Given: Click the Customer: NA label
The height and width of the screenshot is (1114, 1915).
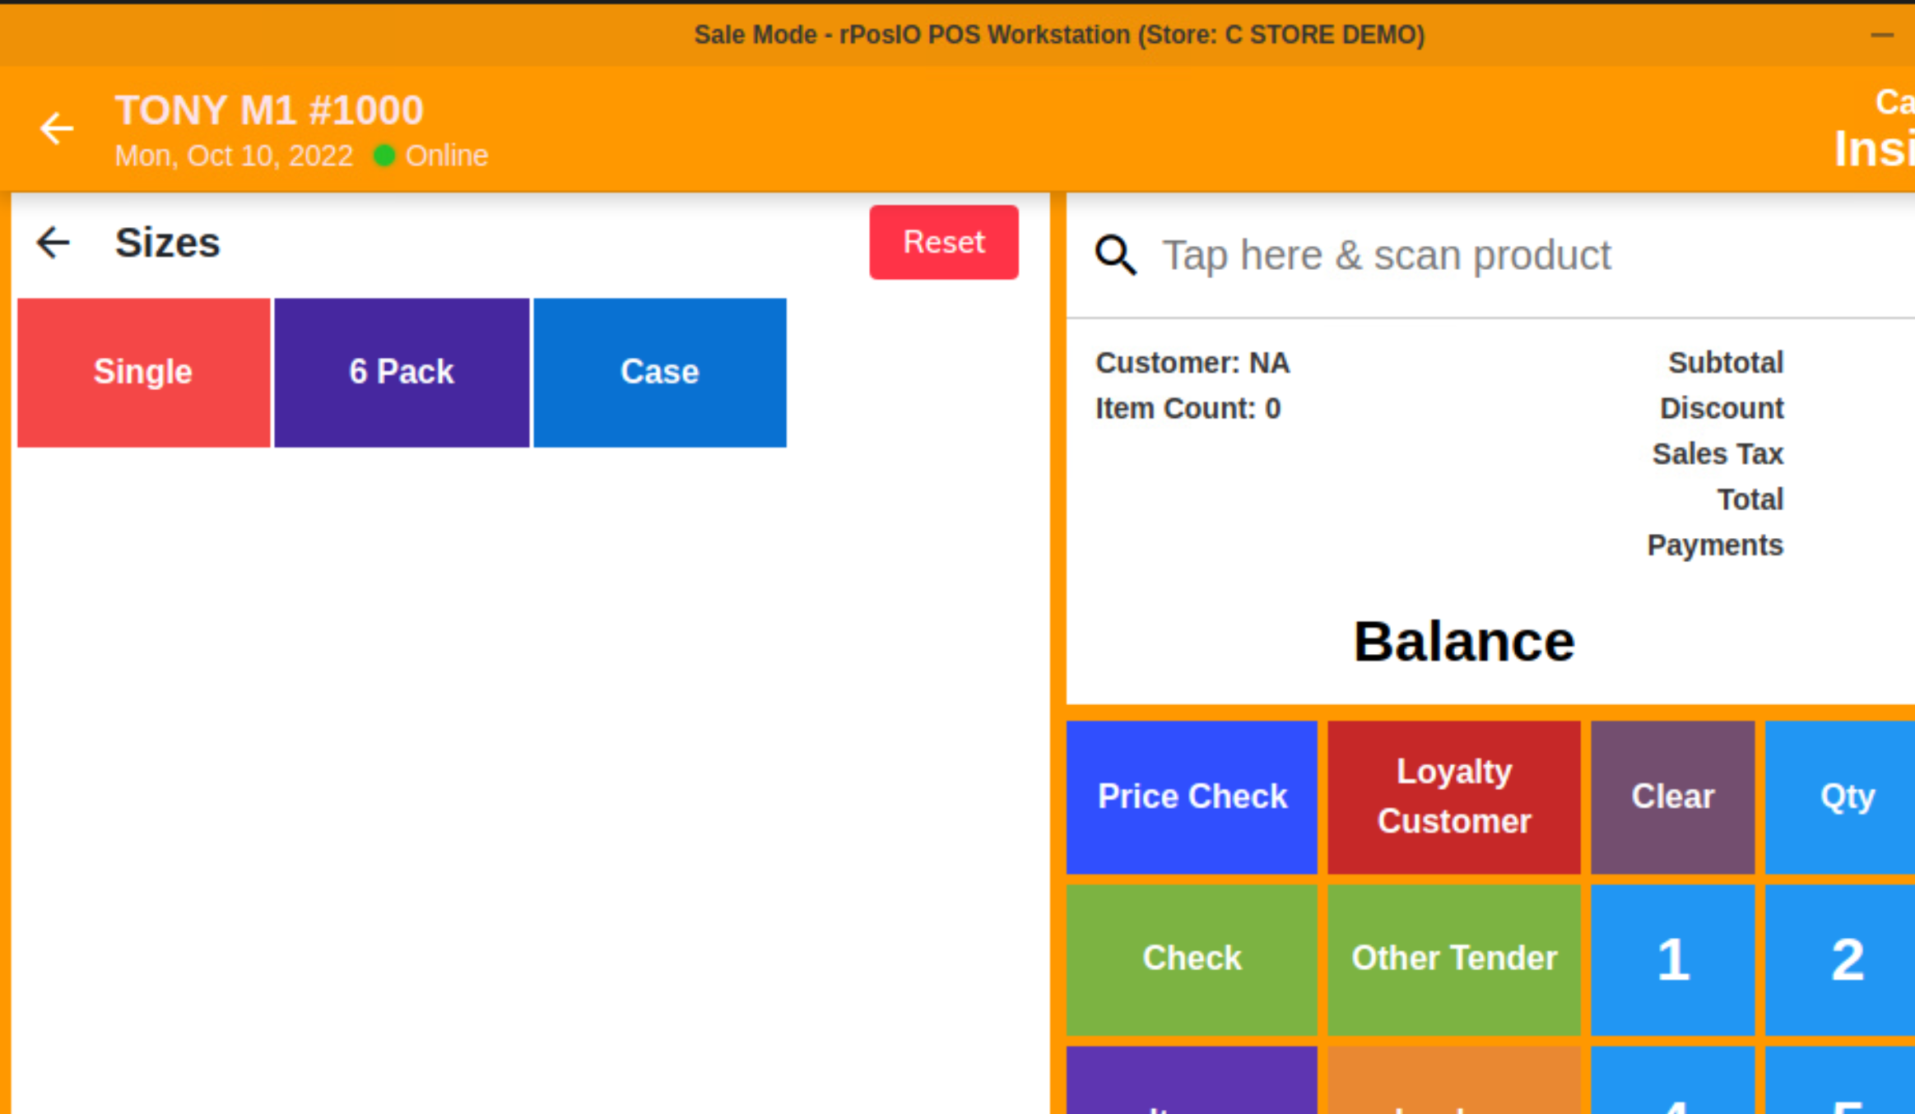Looking at the screenshot, I should point(1192,363).
